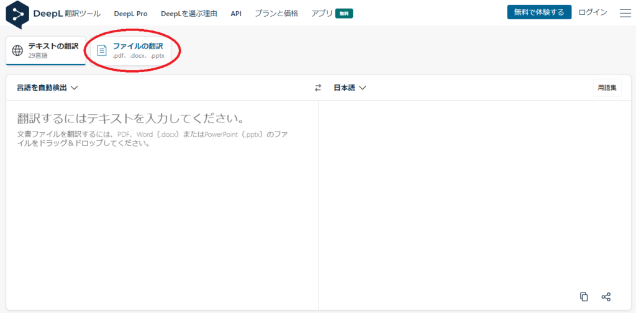Click the ログイン link

tap(593, 12)
